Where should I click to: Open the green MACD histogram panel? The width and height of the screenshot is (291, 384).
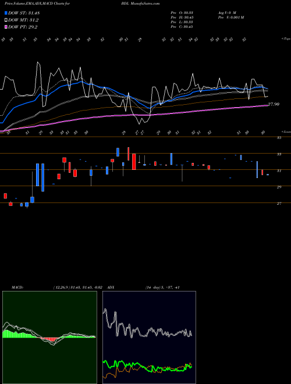pos(49,337)
